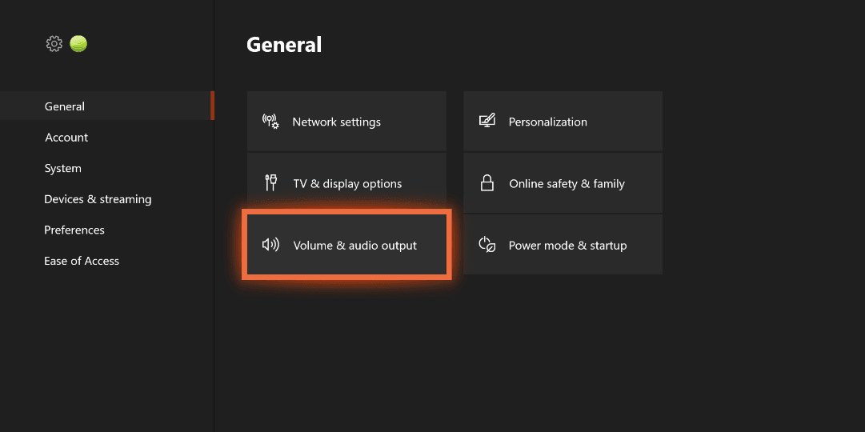Viewport: 865px width, 432px height.
Task: Select General in the sidebar
Action: [x=65, y=106]
